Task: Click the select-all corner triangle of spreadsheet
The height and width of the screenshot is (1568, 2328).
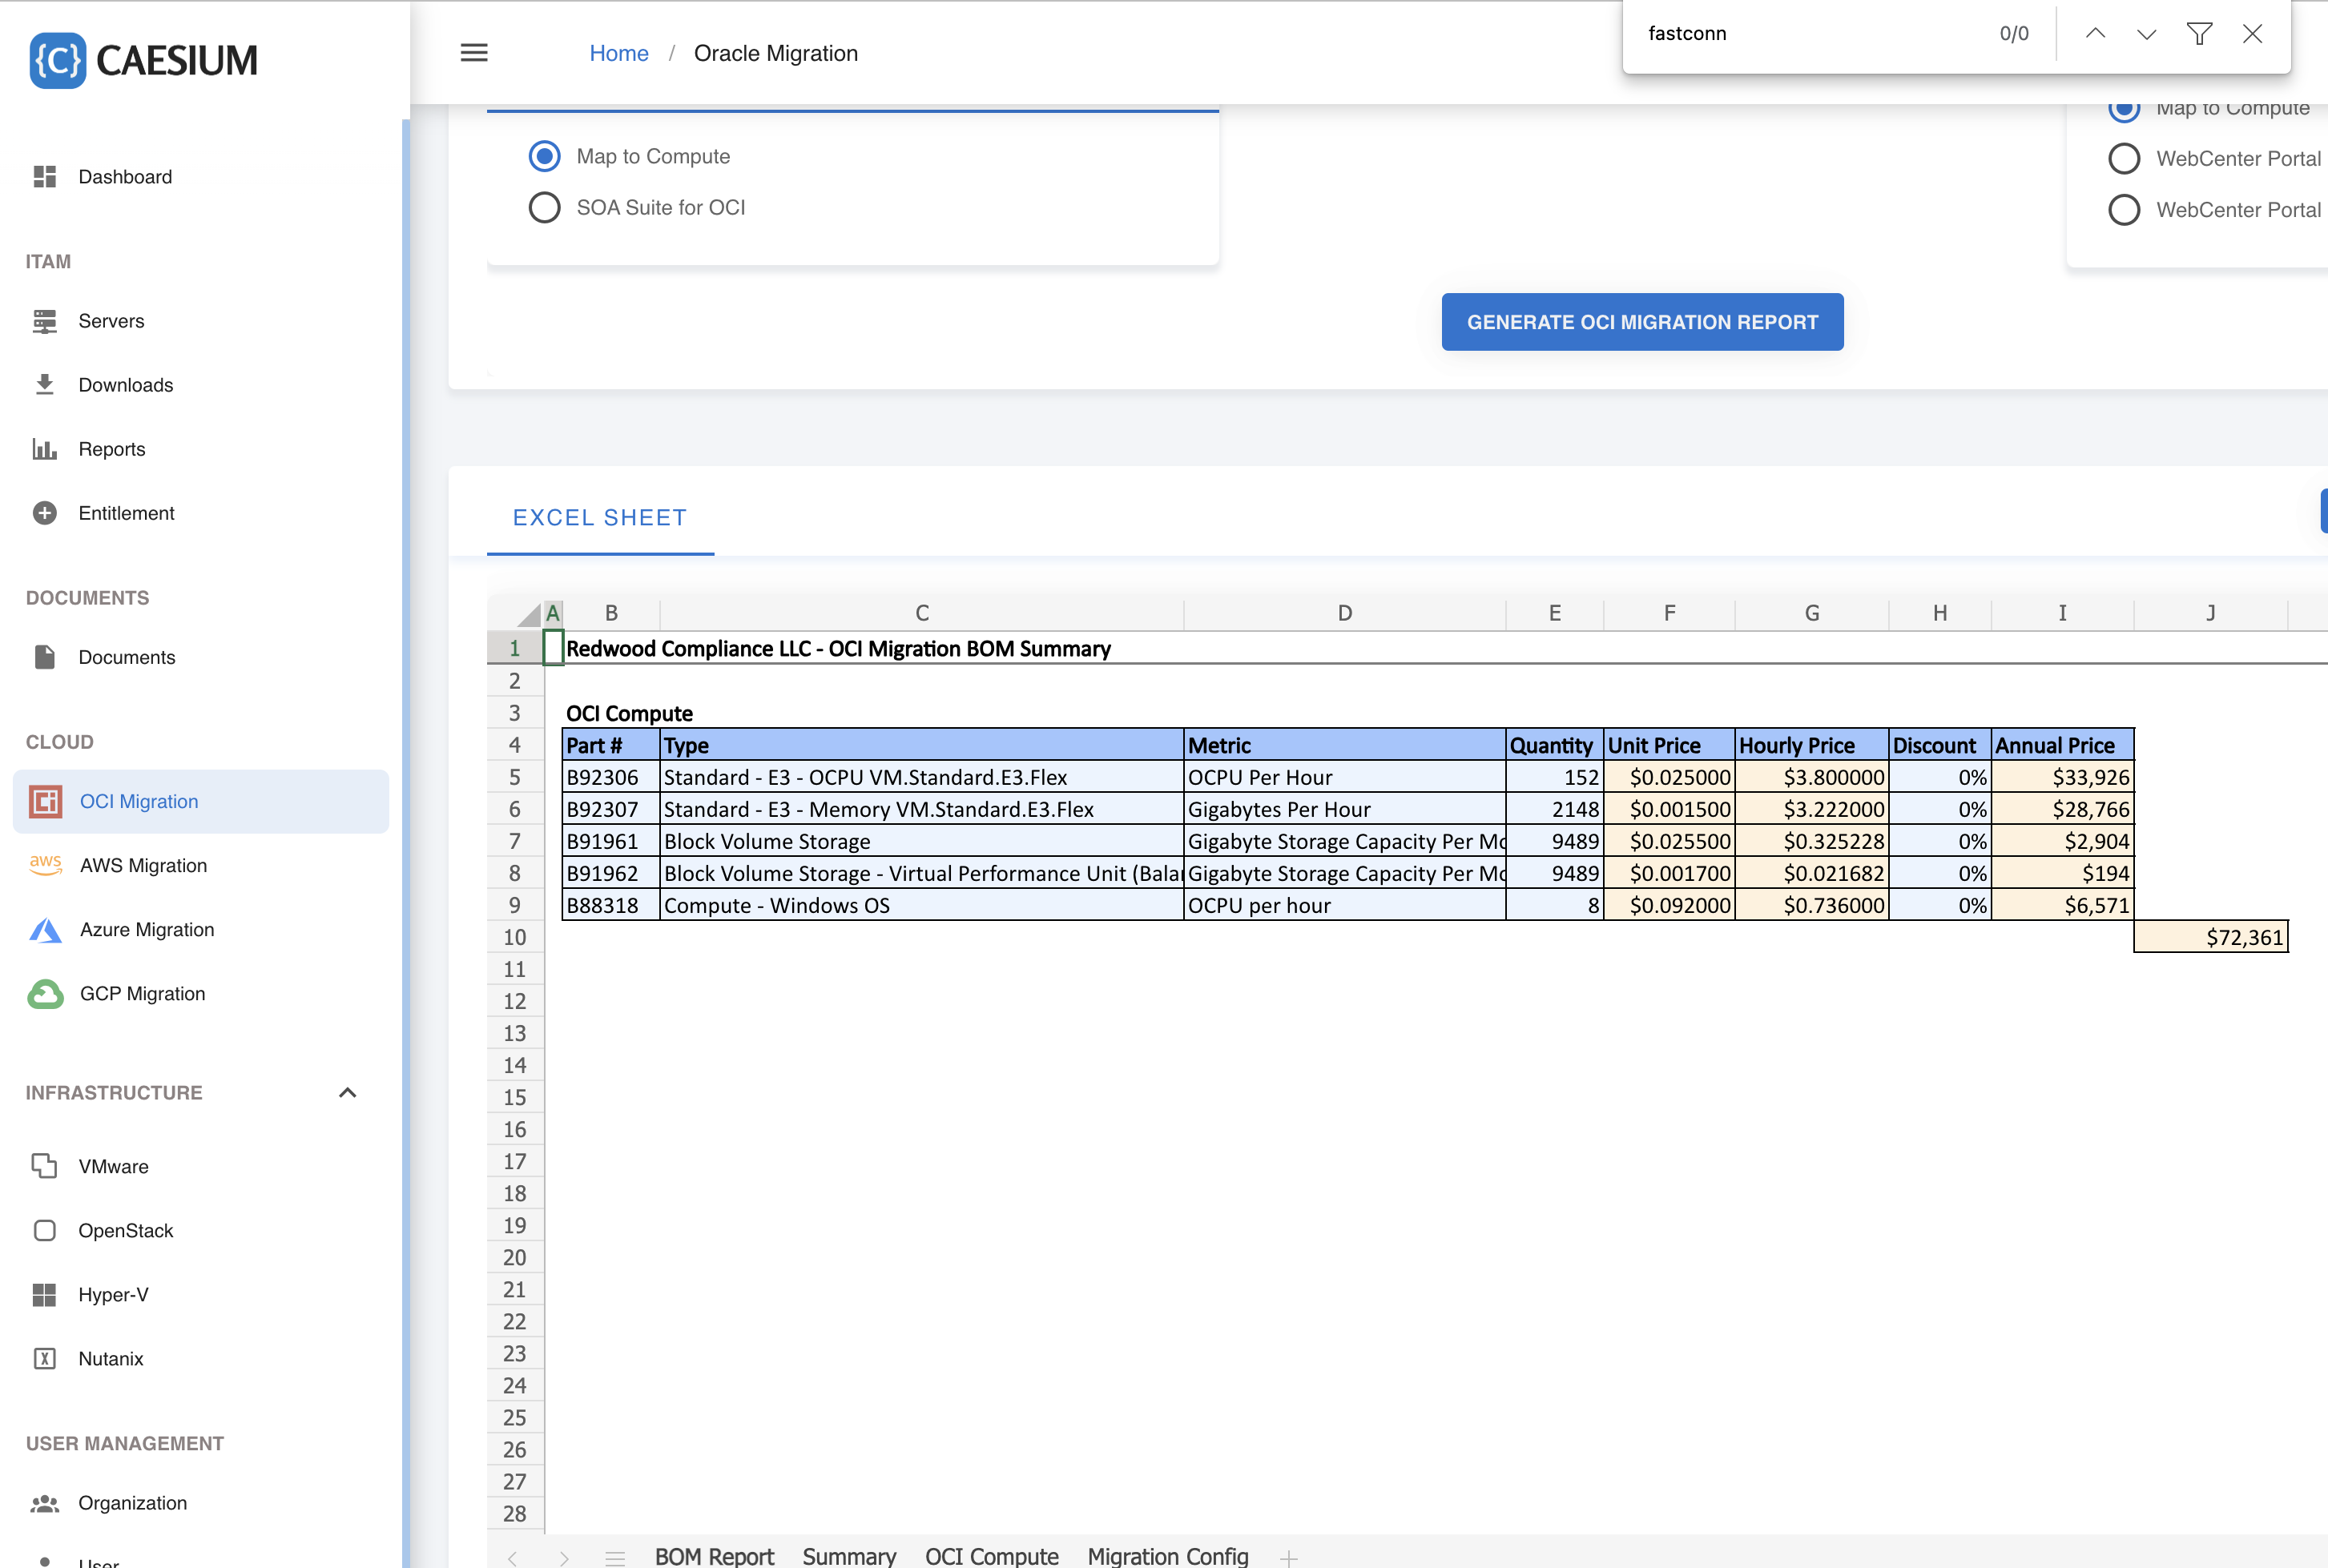Action: tap(528, 614)
